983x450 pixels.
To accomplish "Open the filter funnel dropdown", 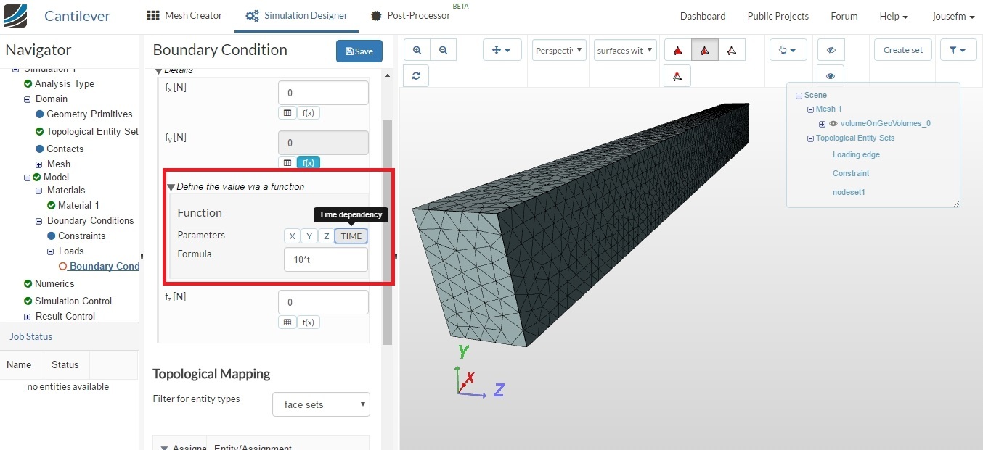I will click(x=958, y=50).
